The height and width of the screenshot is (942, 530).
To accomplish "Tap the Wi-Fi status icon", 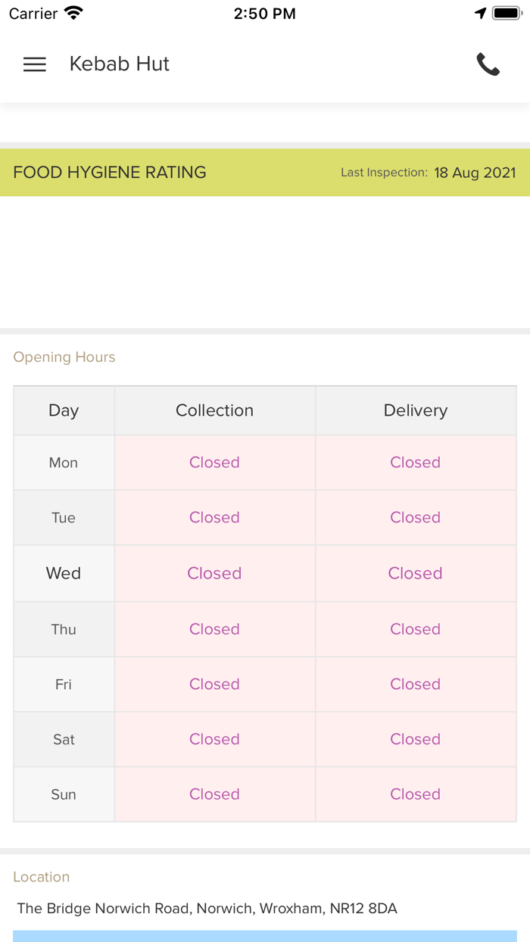I will click(73, 14).
